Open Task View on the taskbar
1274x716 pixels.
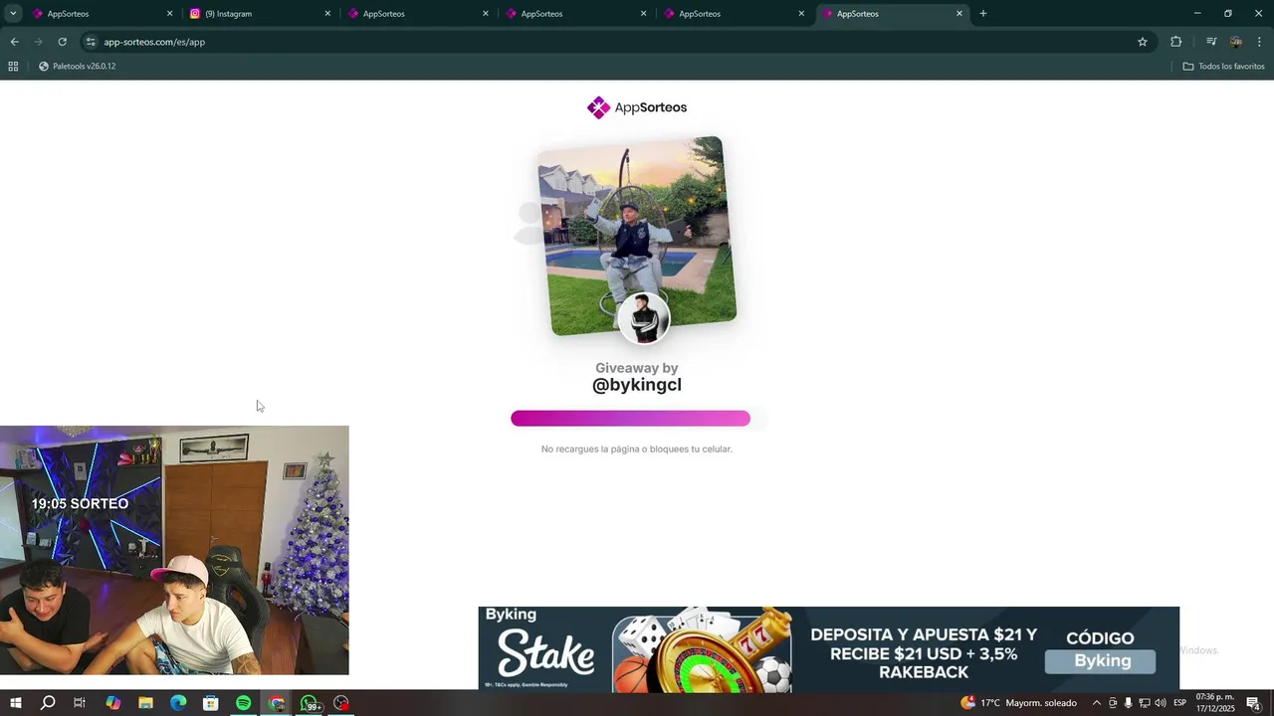click(80, 703)
